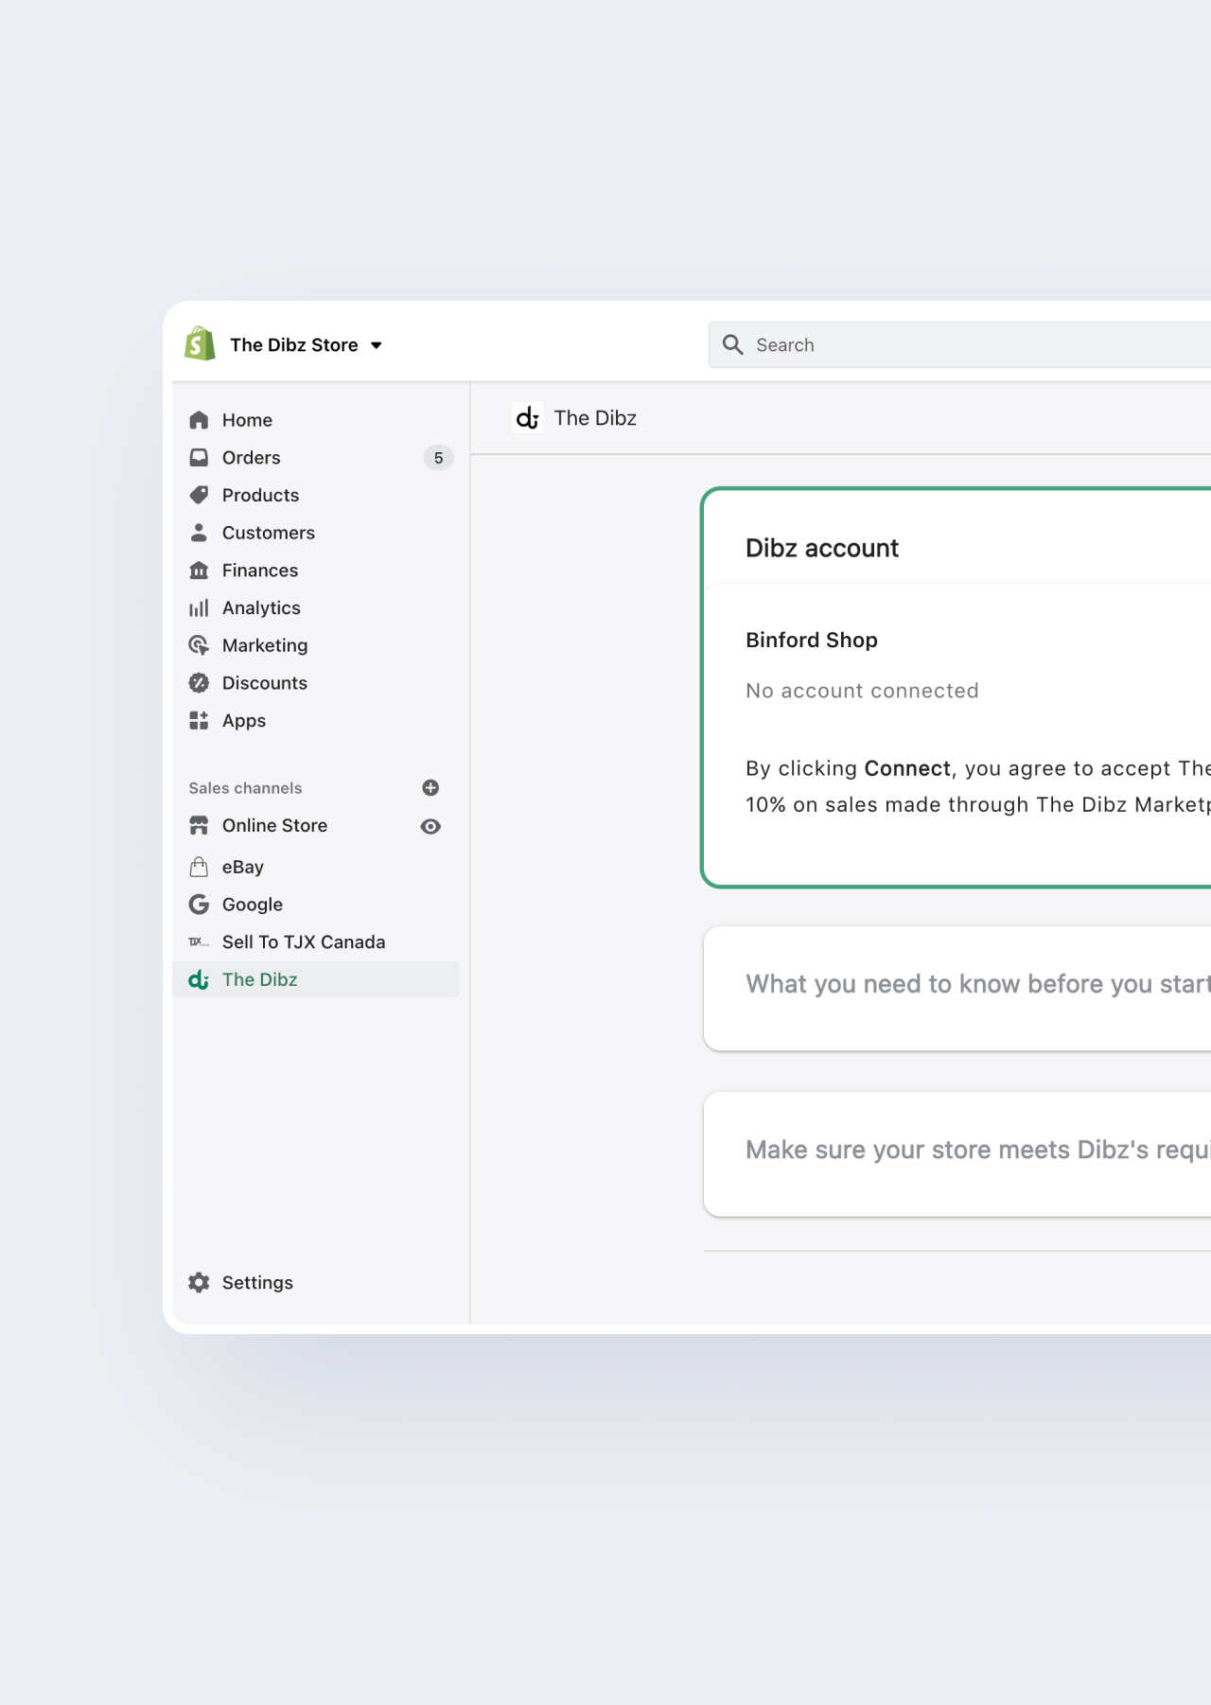Click the Customers person icon
The width and height of the screenshot is (1211, 1705).
pyautogui.click(x=199, y=533)
